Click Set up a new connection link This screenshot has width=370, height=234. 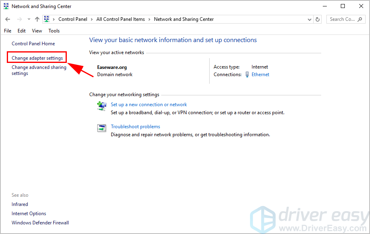click(149, 105)
